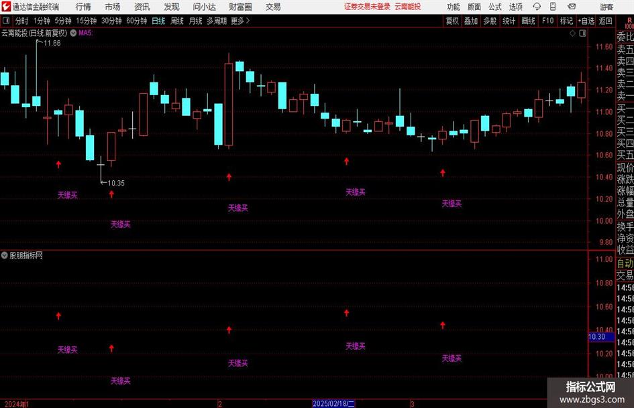Click the mobile phone icon
This screenshot has height=408, width=634.
coord(553,7)
